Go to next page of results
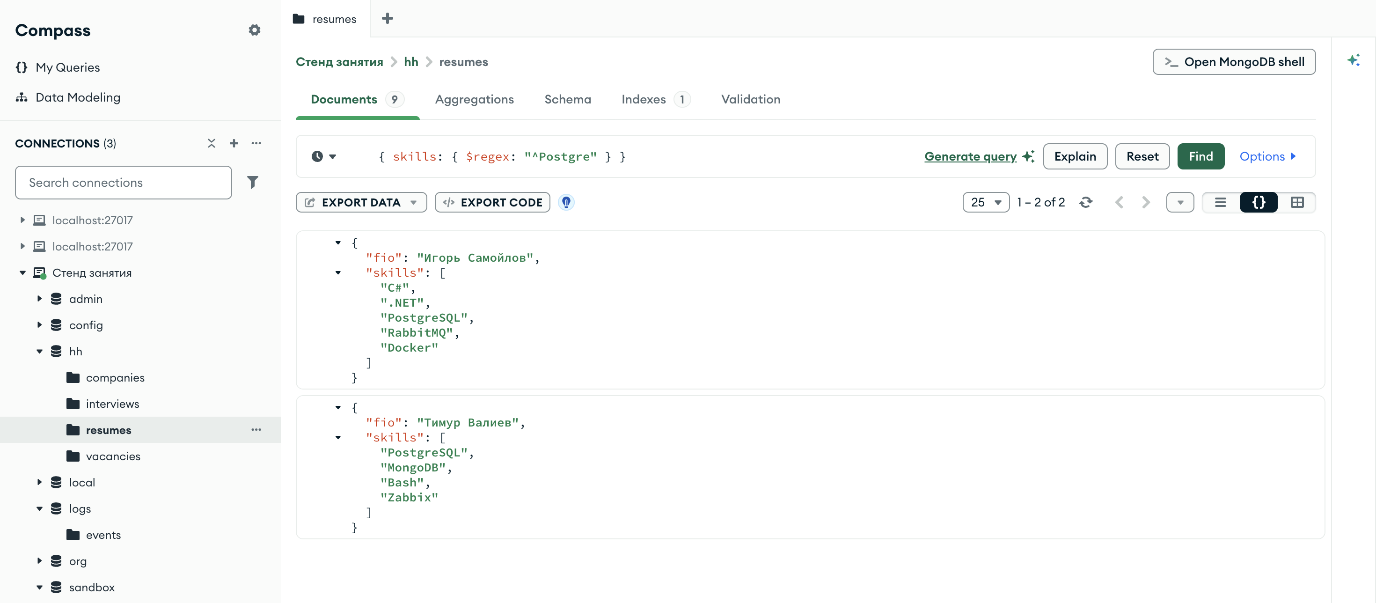The image size is (1376, 603). click(1145, 202)
